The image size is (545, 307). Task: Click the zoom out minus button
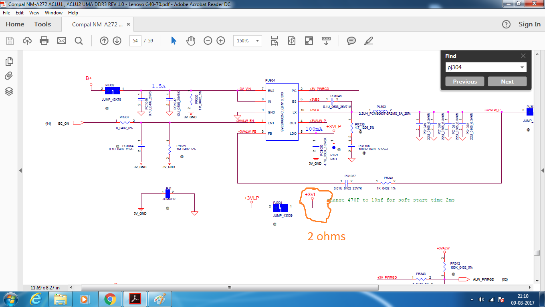tap(208, 41)
